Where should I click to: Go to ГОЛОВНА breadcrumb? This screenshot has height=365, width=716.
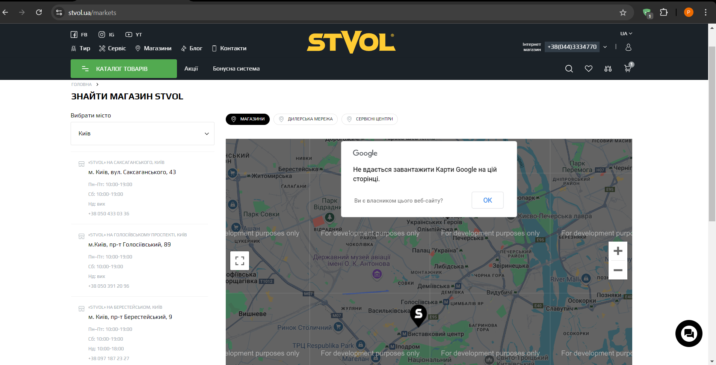[82, 84]
